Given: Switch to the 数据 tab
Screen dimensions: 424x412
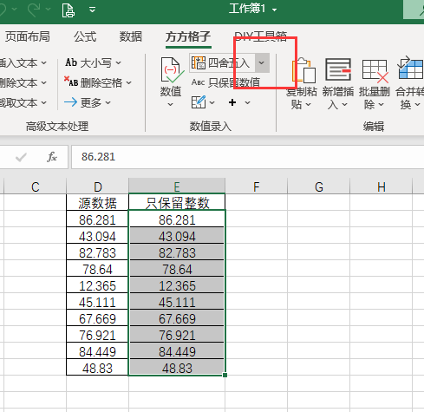Looking at the screenshot, I should pyautogui.click(x=131, y=37).
